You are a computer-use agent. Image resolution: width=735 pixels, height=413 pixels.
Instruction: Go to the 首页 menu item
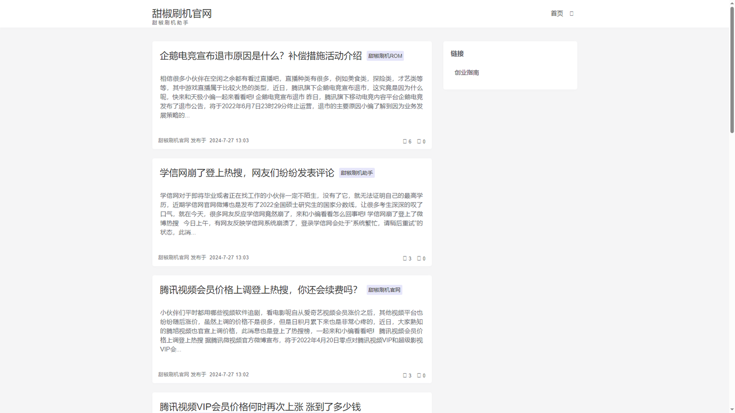(557, 13)
